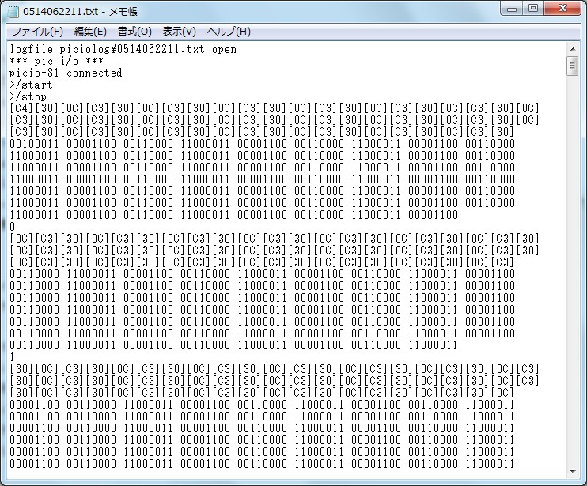Image resolution: width=587 pixels, height=486 pixels.
Task: Open the 表示(V) menu
Action: [180, 32]
